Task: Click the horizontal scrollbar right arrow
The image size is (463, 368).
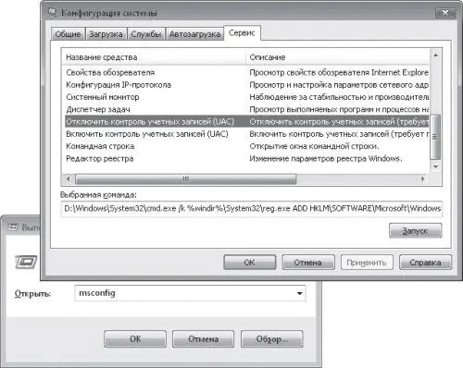Action: [423, 178]
